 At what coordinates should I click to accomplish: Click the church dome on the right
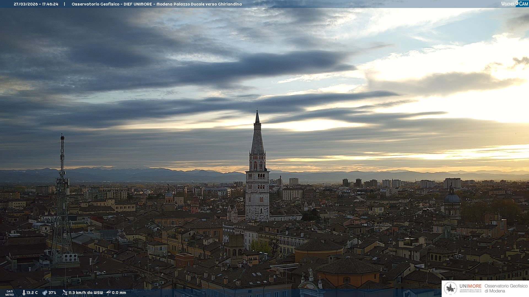[x=452, y=198]
